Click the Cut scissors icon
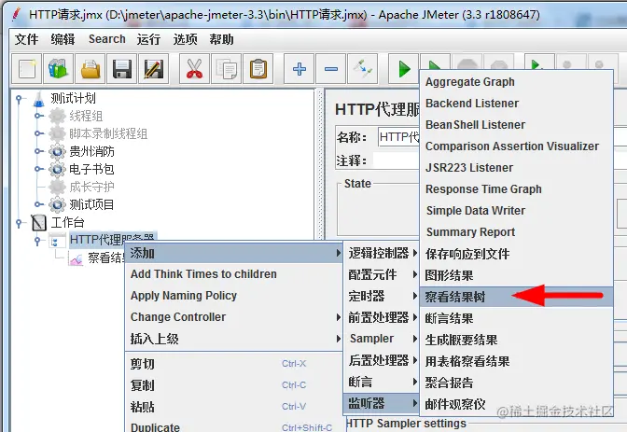This screenshot has width=627, height=432. pos(194,69)
